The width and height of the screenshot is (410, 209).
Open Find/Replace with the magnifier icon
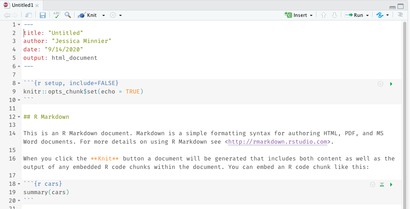pyautogui.click(x=68, y=15)
